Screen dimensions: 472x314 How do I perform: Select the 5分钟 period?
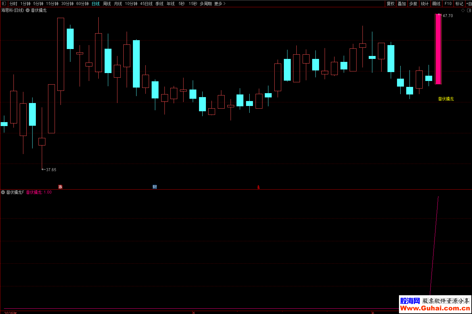(38, 4)
